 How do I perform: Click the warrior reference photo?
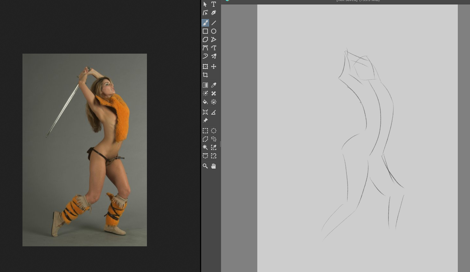tap(85, 150)
